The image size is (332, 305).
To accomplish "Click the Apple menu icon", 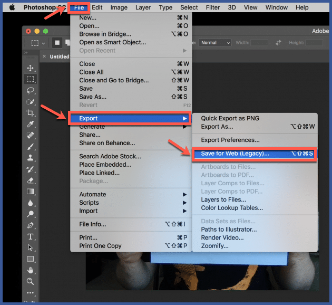I will click(12, 7).
